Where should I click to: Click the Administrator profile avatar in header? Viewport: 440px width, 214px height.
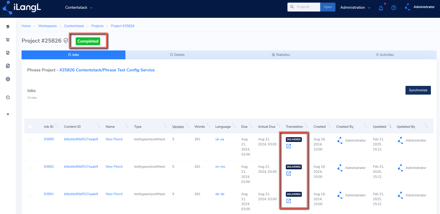(x=407, y=7)
